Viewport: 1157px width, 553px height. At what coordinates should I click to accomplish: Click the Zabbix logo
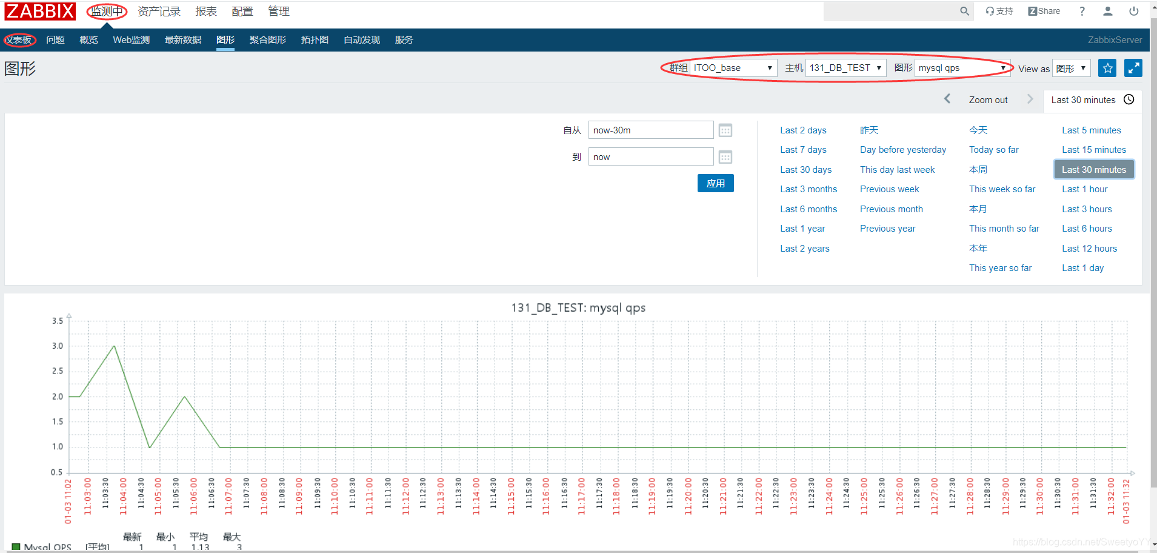click(x=40, y=12)
